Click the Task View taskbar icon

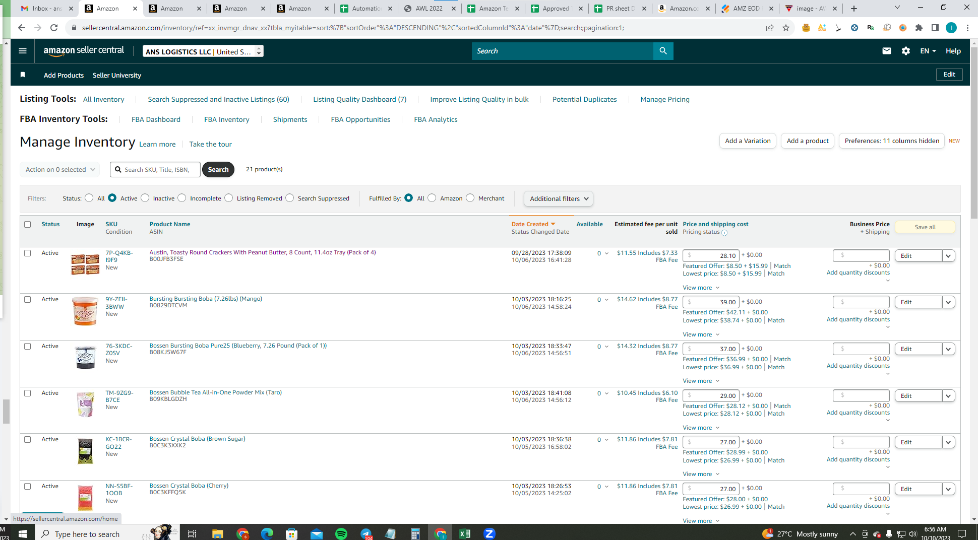192,533
